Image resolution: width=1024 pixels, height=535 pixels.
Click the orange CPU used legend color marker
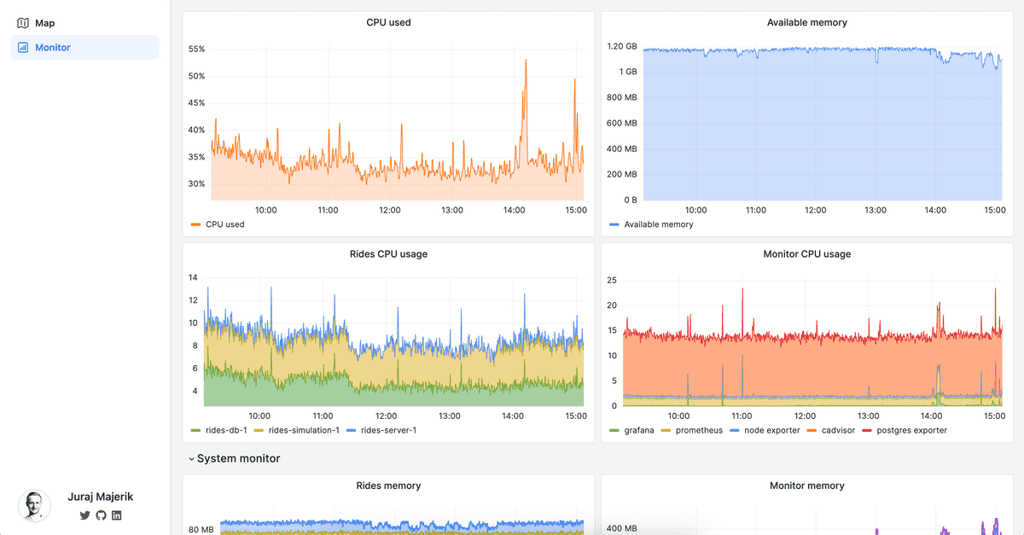click(195, 224)
